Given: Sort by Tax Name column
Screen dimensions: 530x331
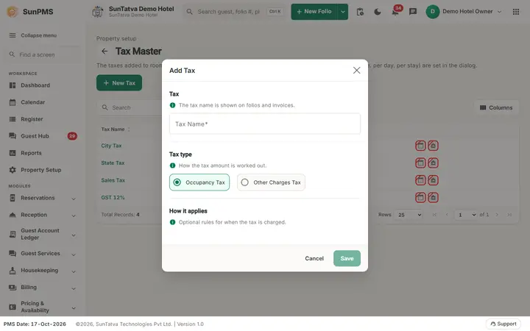Looking at the screenshot, I should (115, 129).
